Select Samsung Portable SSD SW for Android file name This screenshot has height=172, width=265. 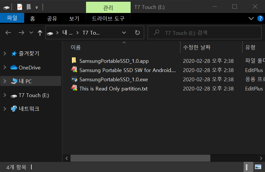click(x=127, y=70)
